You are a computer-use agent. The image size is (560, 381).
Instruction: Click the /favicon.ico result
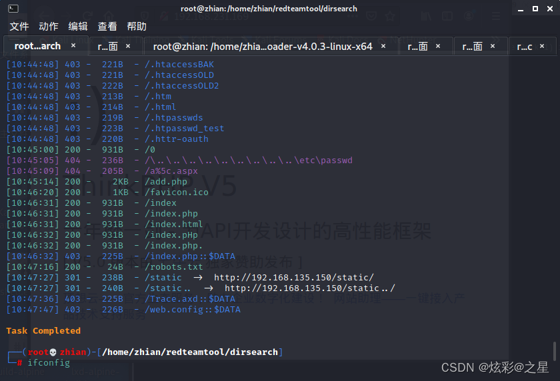(x=107, y=192)
